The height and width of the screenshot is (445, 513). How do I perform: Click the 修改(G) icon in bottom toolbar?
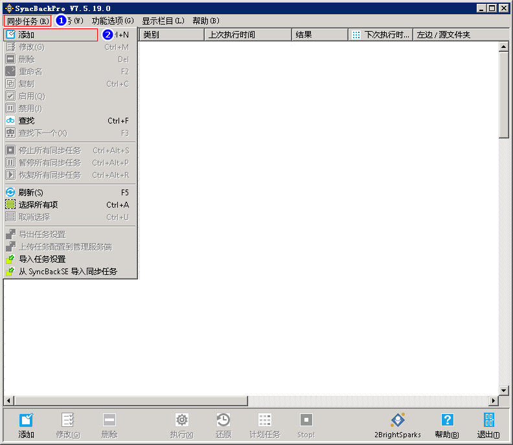(68, 420)
